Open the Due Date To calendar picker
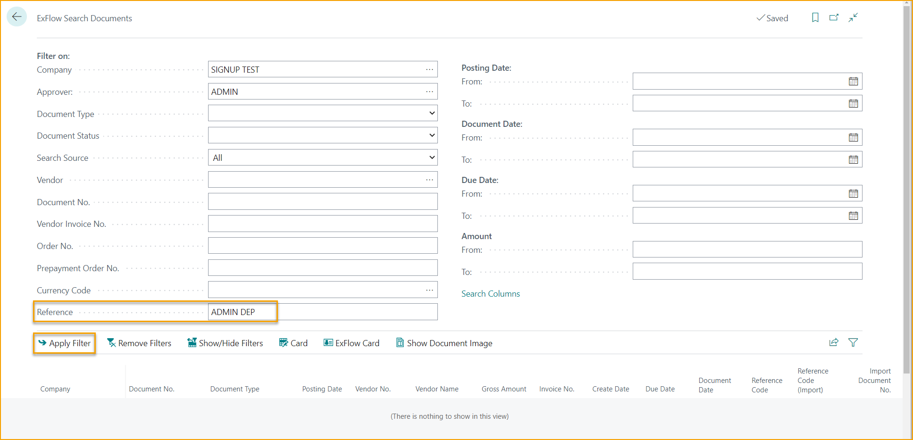The image size is (913, 440). click(853, 216)
